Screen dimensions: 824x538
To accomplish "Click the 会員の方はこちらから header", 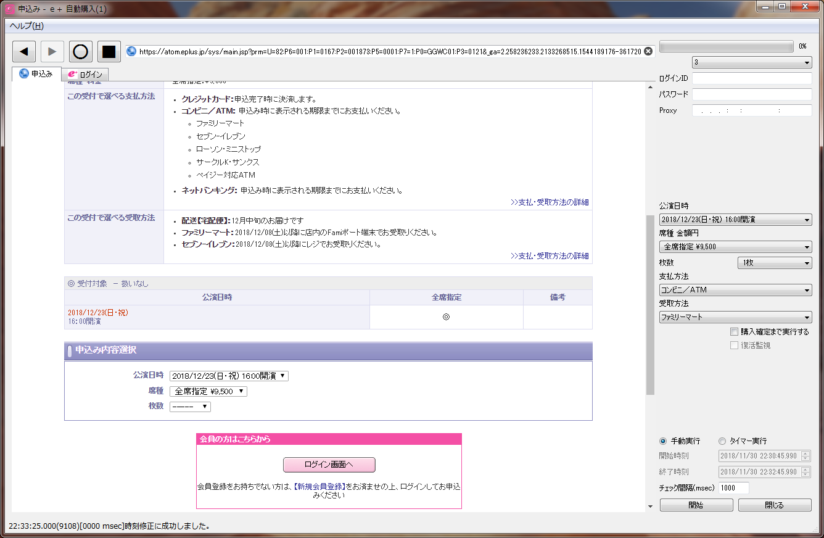I will [x=329, y=439].
